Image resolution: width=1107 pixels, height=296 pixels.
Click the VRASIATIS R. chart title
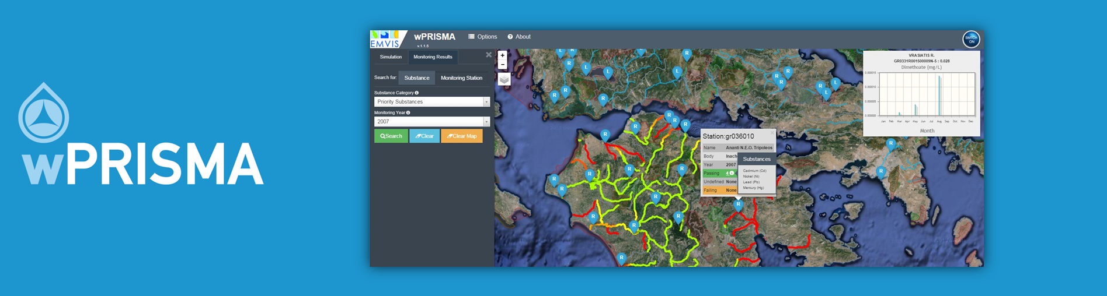tap(921, 55)
